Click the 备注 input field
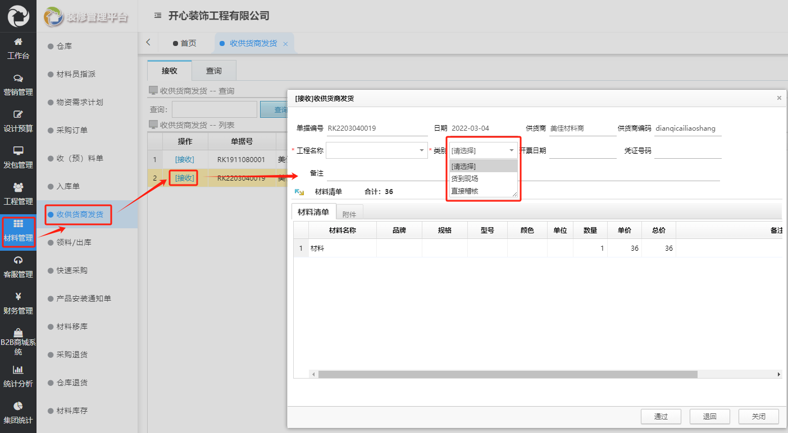The height and width of the screenshot is (433, 788). tap(522, 173)
